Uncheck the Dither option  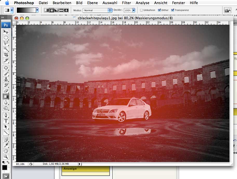point(159,10)
